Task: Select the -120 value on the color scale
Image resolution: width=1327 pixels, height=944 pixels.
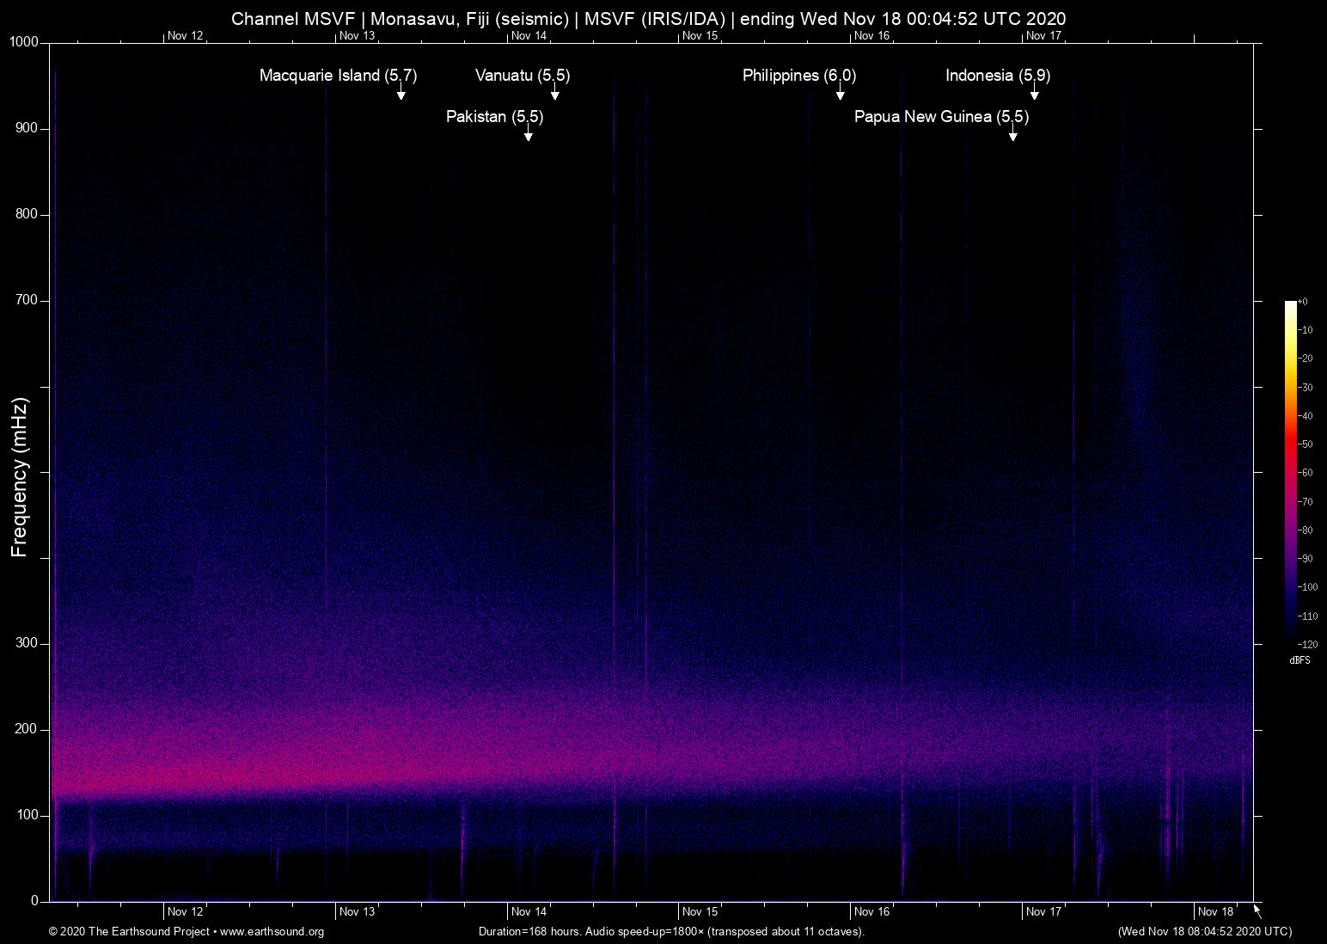Action: point(1307,644)
